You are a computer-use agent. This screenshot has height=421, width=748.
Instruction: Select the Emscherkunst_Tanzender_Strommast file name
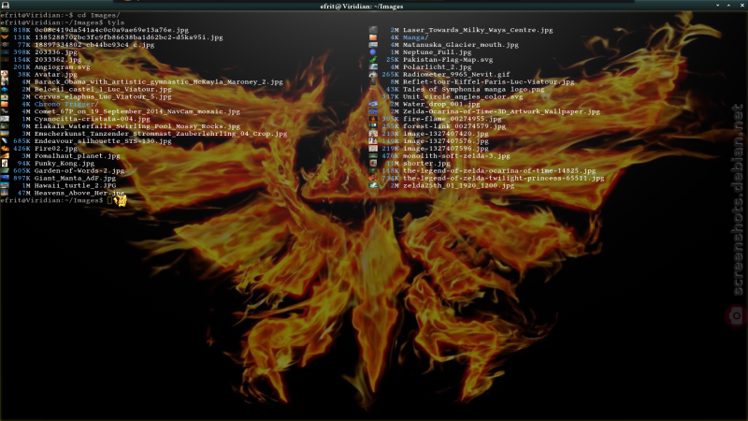tap(161, 134)
